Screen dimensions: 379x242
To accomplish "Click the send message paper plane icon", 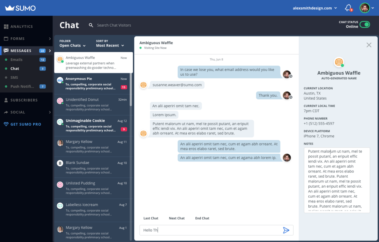I will (286, 230).
